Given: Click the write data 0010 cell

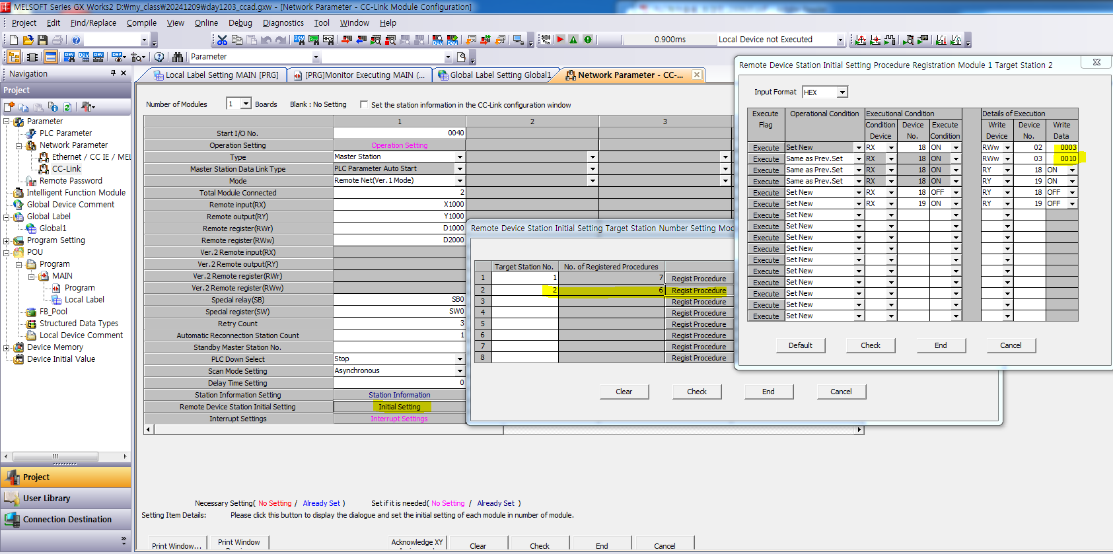Looking at the screenshot, I should [1062, 159].
